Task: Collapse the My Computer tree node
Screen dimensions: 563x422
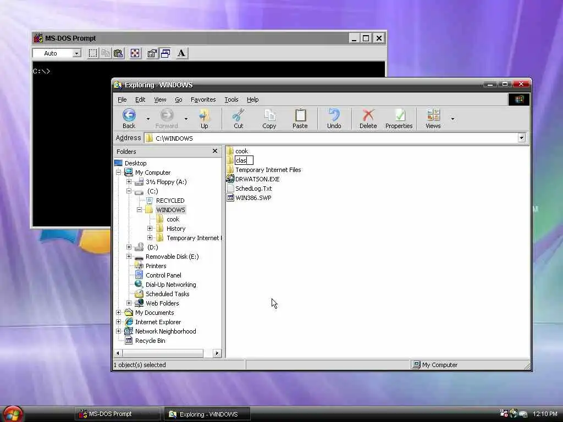Action: click(x=119, y=172)
